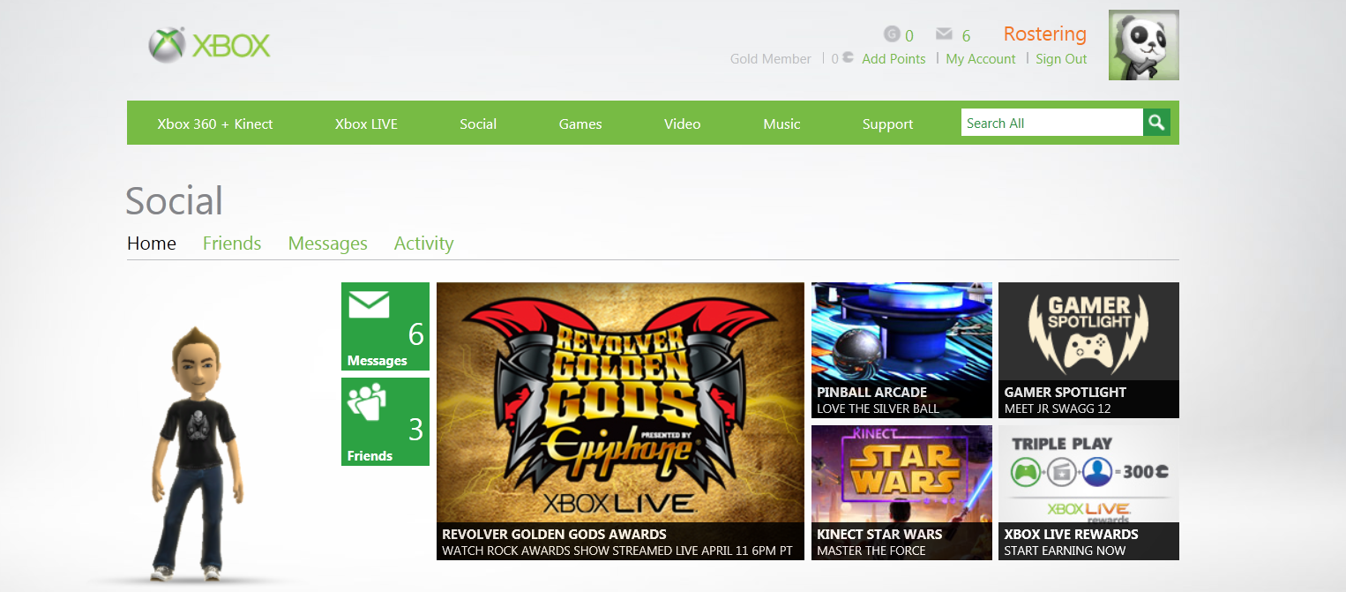The height and width of the screenshot is (592, 1346).
Task: Click the Rostering gamertag
Action: pyautogui.click(x=1045, y=34)
